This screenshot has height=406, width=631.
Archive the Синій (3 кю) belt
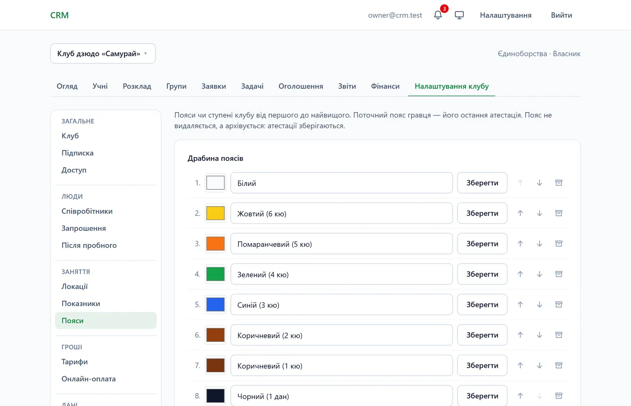point(559,305)
